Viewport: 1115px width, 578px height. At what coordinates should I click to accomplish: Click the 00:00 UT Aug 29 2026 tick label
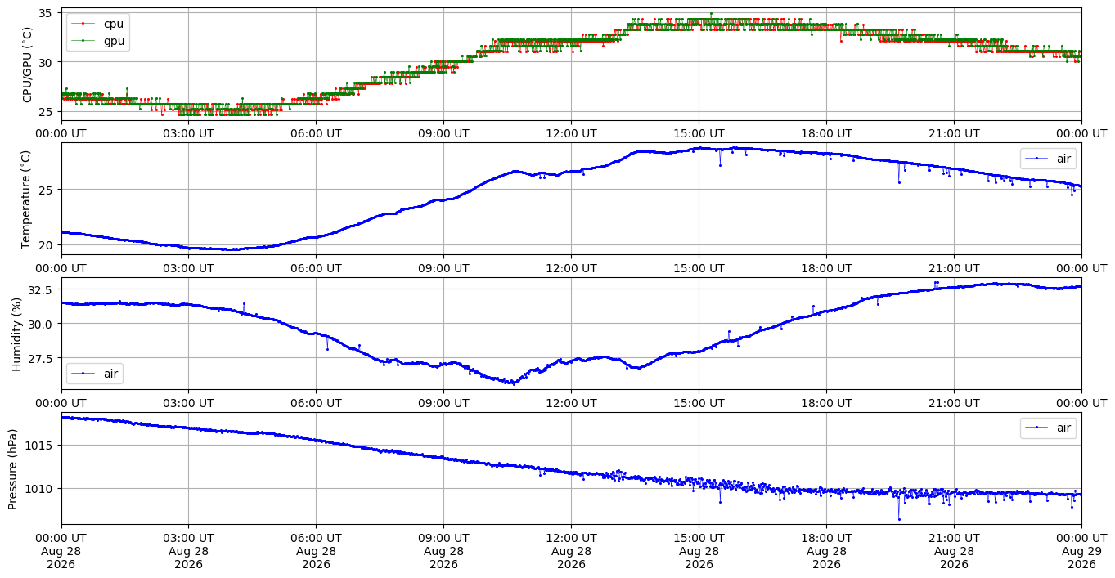click(x=1081, y=551)
